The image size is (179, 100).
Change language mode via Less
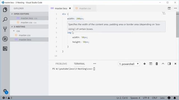pos(162,98)
